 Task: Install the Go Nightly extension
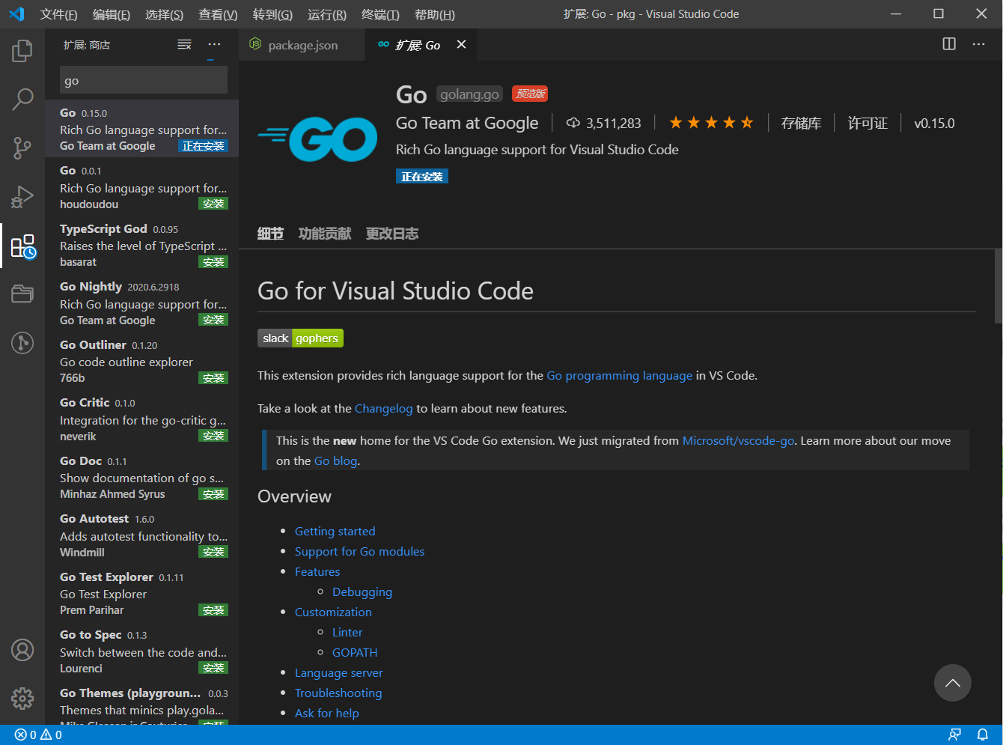coord(213,320)
